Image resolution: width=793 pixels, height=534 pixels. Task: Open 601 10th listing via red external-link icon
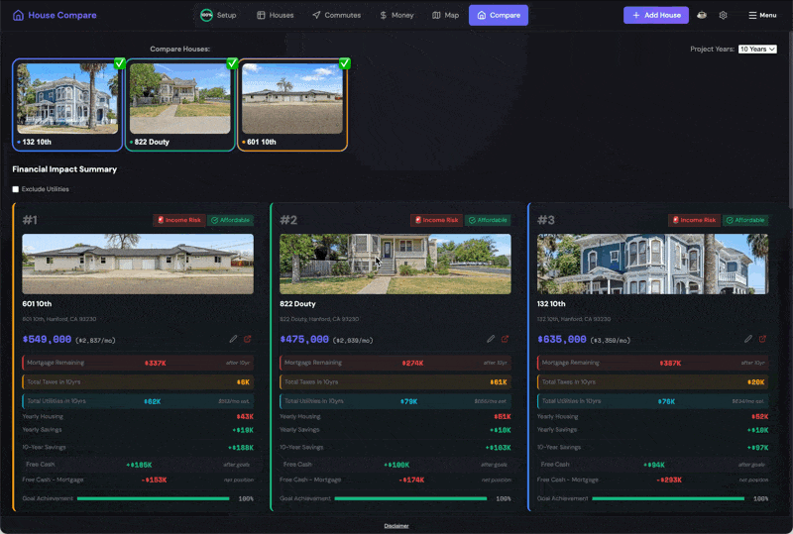pyautogui.click(x=248, y=339)
